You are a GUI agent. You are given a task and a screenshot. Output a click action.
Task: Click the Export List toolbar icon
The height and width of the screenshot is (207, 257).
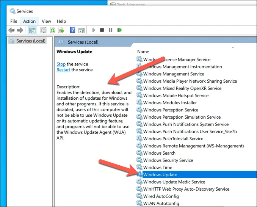61,30
